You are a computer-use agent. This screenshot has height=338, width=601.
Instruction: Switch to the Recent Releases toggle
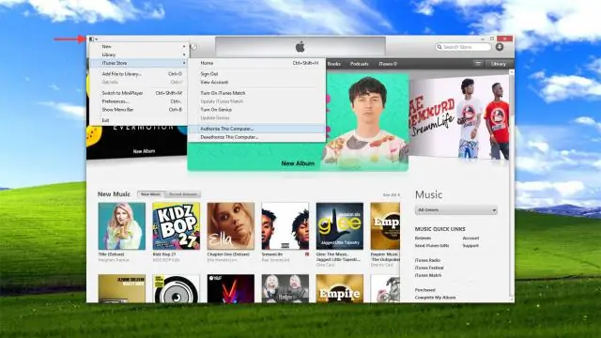click(x=183, y=194)
